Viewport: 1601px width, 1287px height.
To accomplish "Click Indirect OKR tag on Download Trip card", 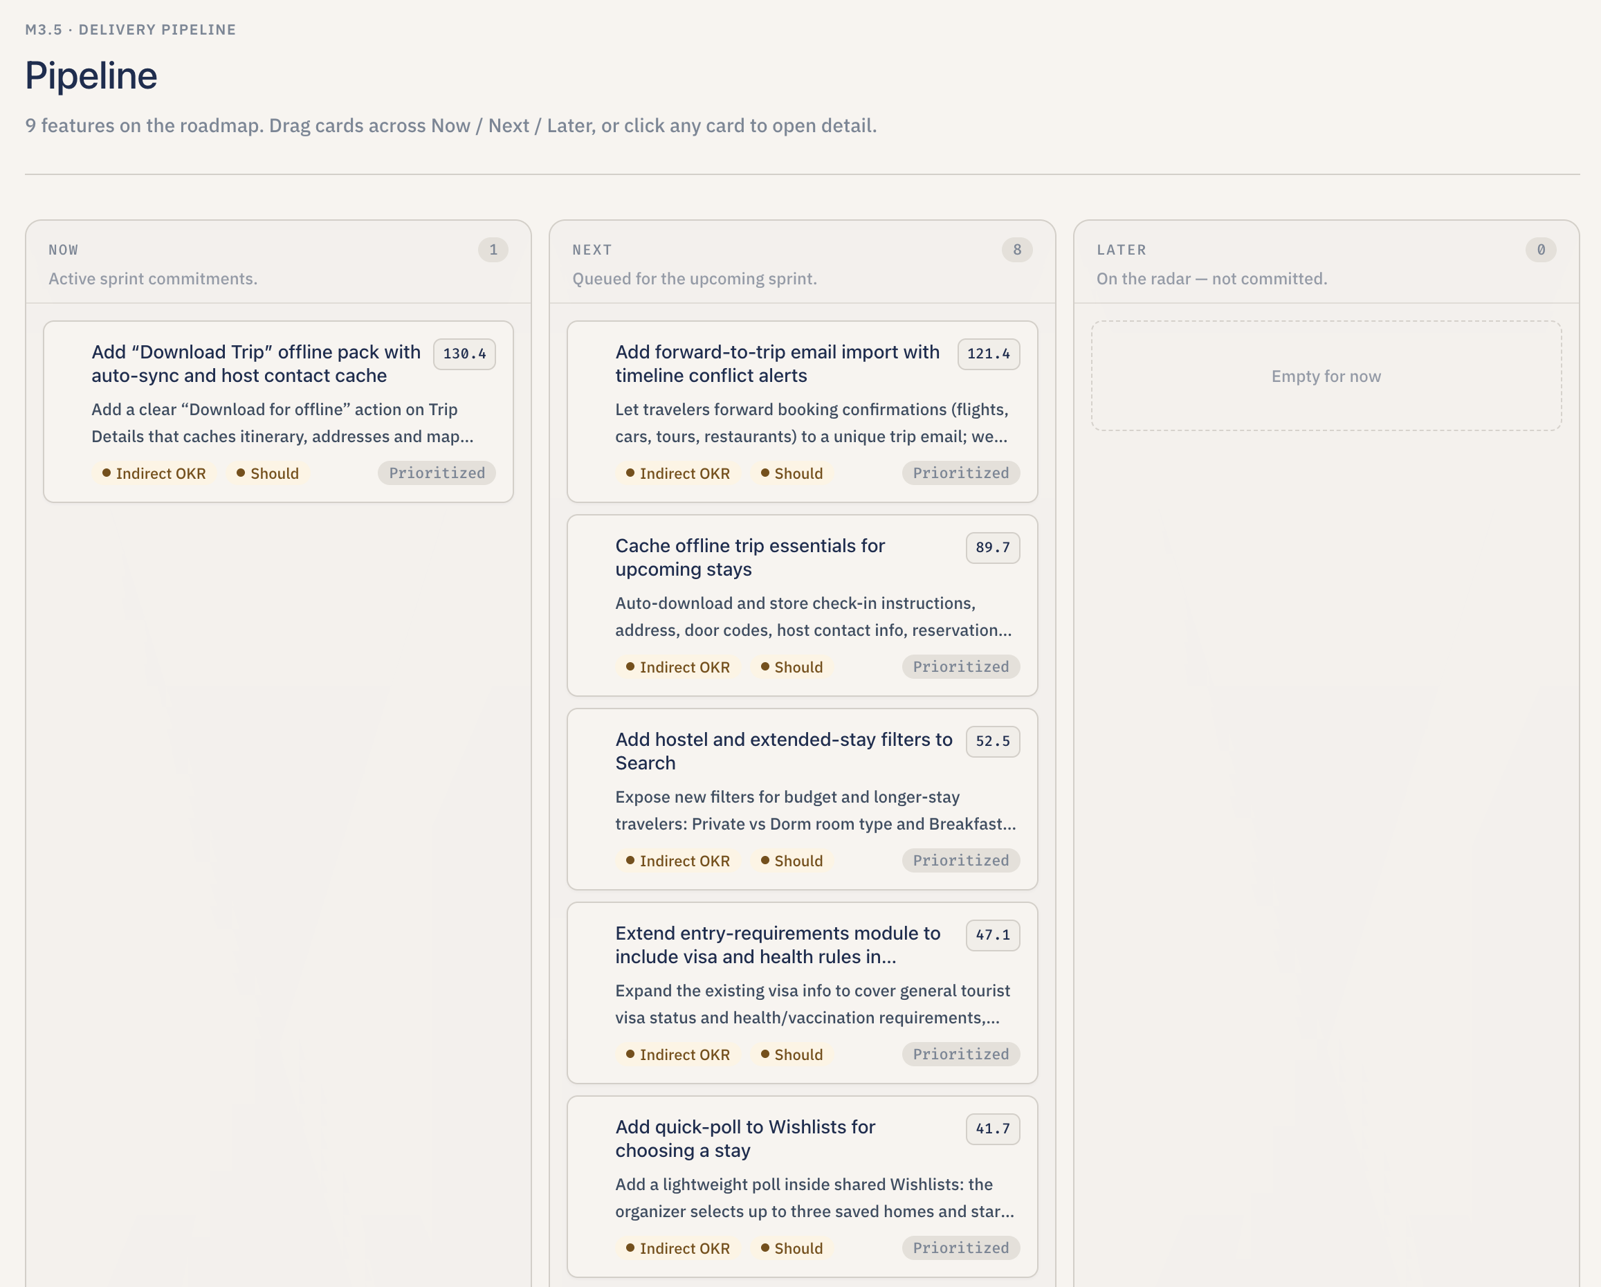I will [x=154, y=474].
